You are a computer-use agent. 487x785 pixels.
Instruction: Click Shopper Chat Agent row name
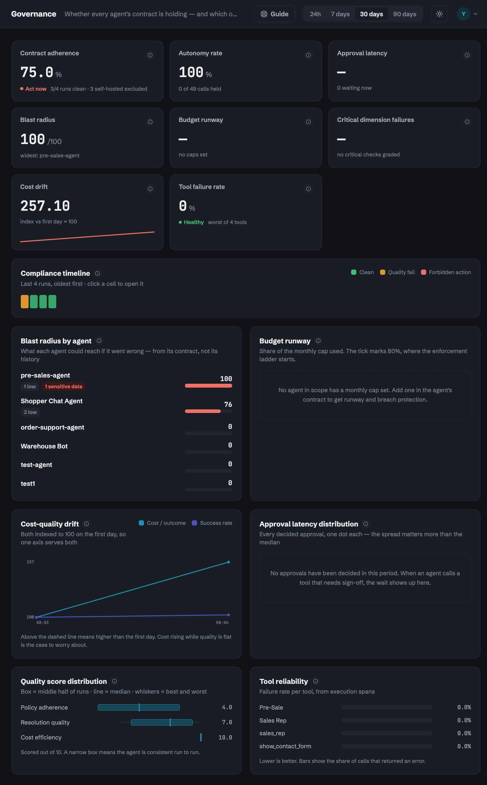click(52, 401)
